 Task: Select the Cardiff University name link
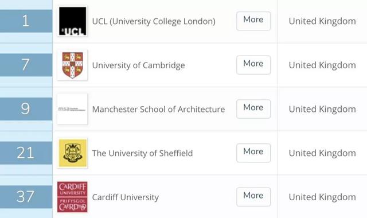(126, 197)
